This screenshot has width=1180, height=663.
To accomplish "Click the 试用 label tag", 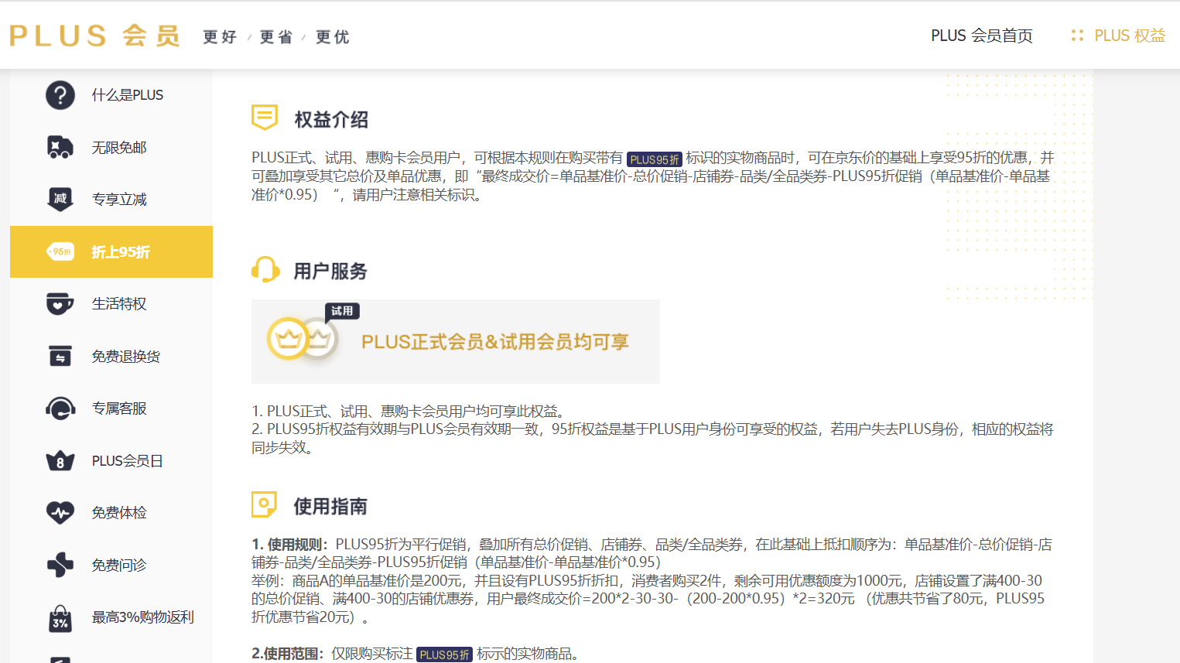I will [x=342, y=311].
